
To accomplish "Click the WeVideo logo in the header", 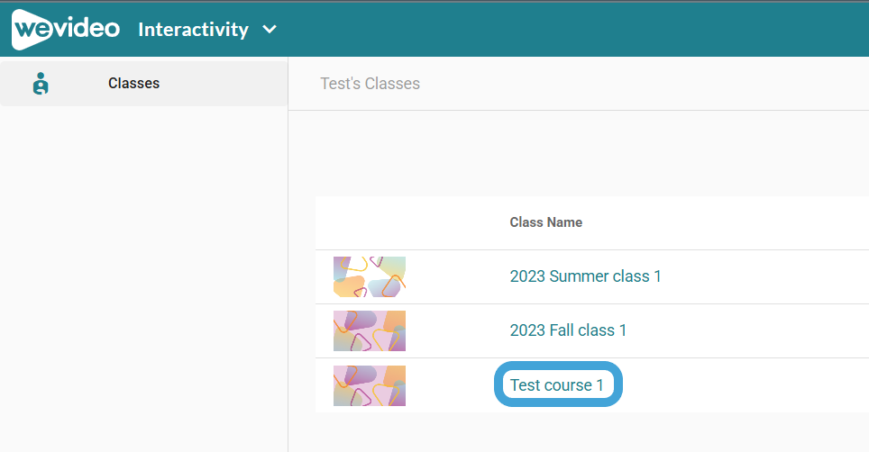I will [66, 29].
